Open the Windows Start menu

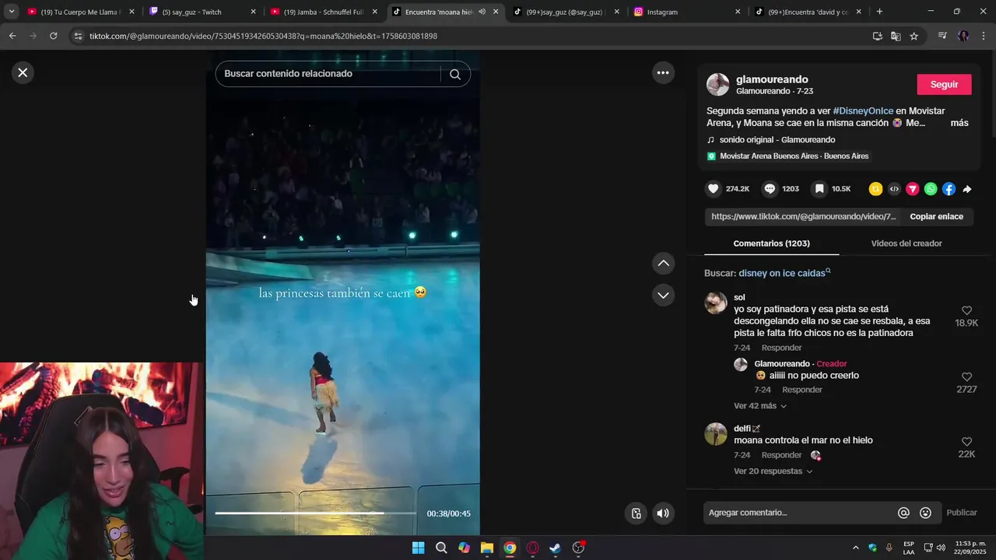(x=418, y=548)
